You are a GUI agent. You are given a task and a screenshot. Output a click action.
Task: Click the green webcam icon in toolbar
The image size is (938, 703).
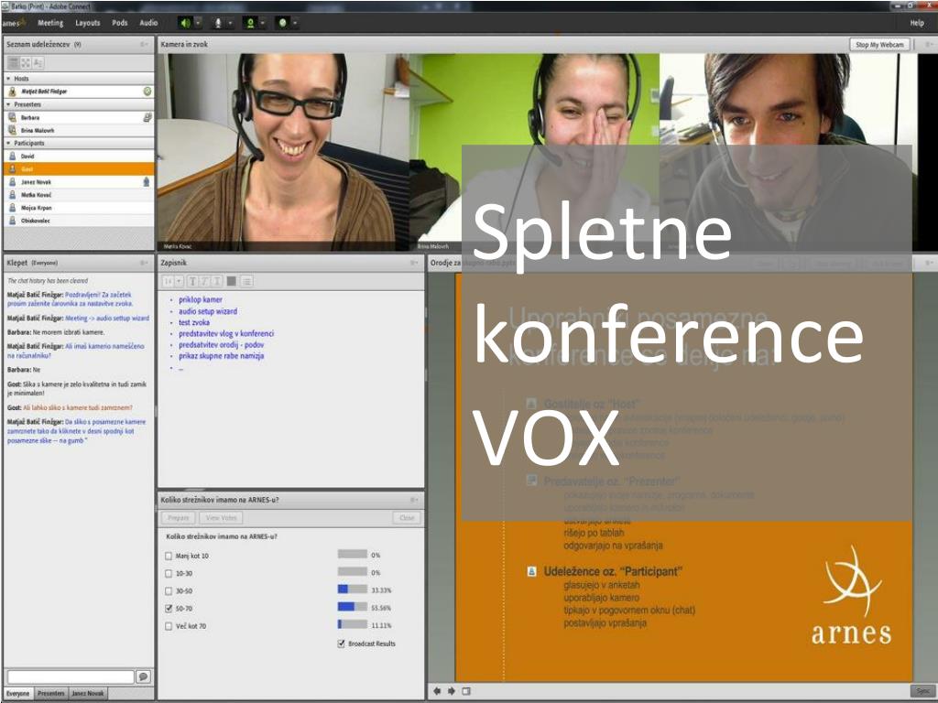coord(250,23)
